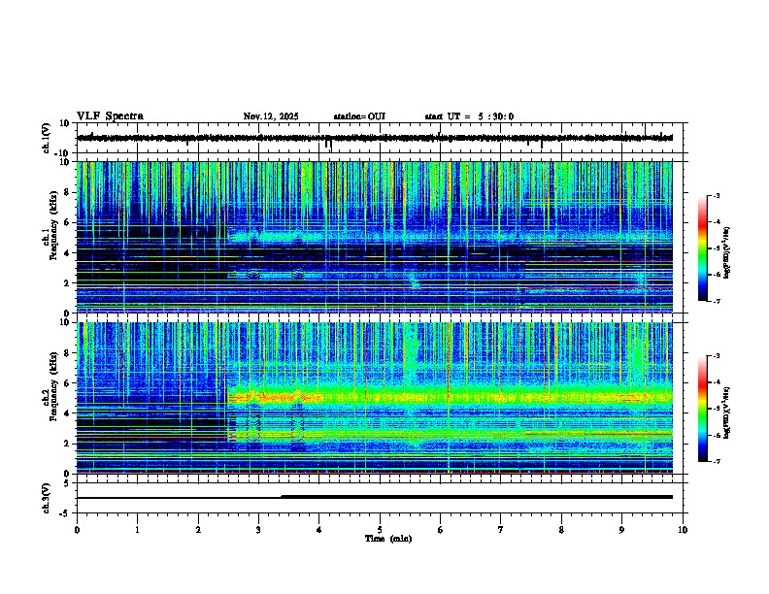Click time axis tick label '8'
The height and width of the screenshot is (594, 769).
click(x=561, y=530)
